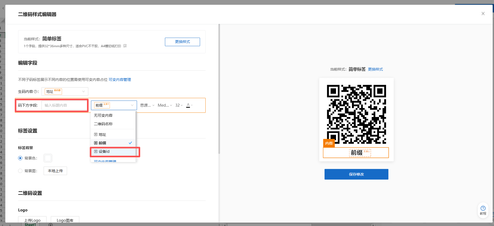494x226 pixels.
Task: Click the 输入标题内容 input field
Action: tap(64, 105)
